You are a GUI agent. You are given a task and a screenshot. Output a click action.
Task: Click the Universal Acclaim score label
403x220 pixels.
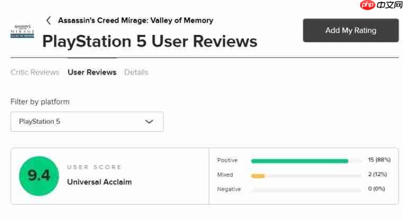(99, 182)
